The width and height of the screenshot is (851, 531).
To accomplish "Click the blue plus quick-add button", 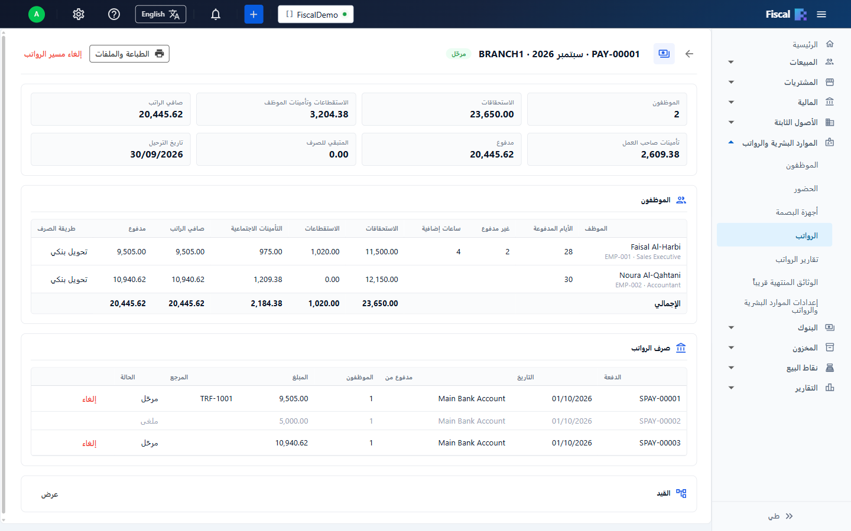I will (x=254, y=14).
